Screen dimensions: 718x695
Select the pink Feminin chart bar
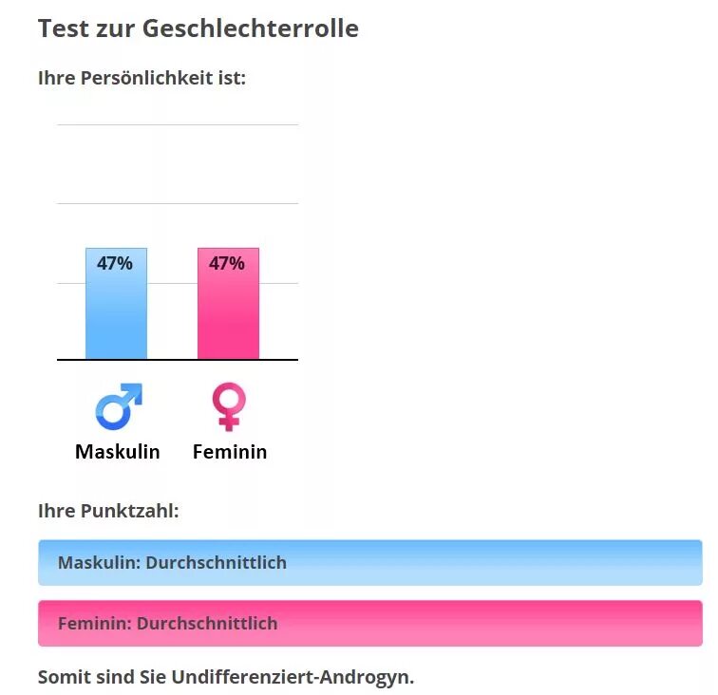pyautogui.click(x=229, y=304)
